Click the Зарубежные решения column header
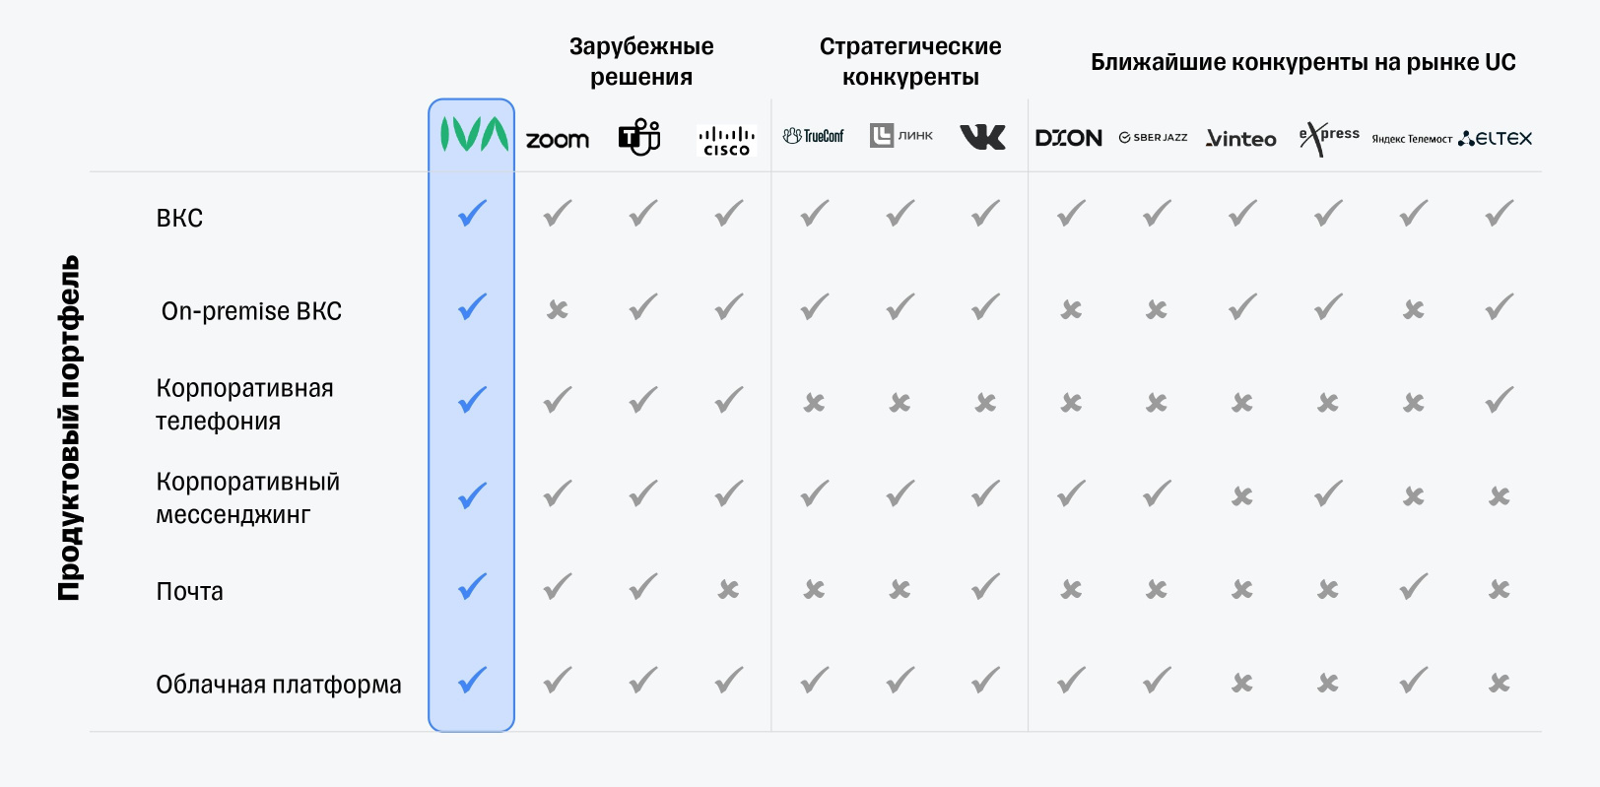 641,61
